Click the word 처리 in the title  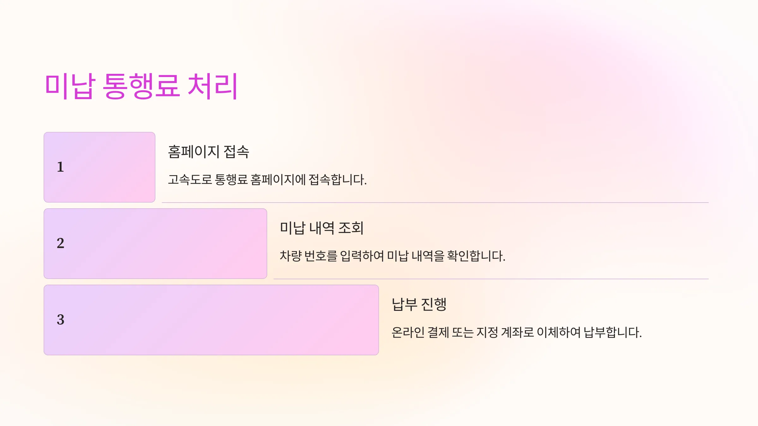pyautogui.click(x=213, y=86)
